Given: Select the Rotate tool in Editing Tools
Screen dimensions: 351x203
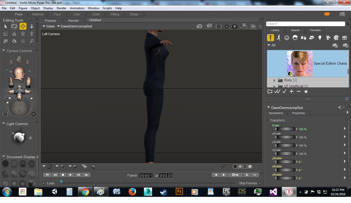Looking at the screenshot, I should tap(14, 26).
